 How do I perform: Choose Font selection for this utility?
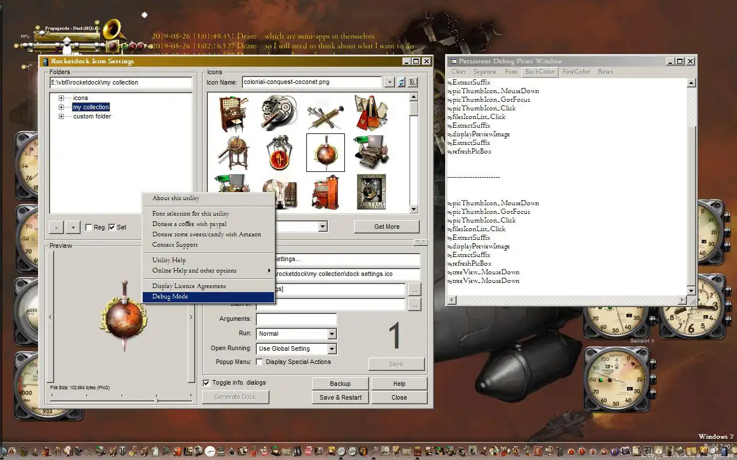[x=208, y=214]
